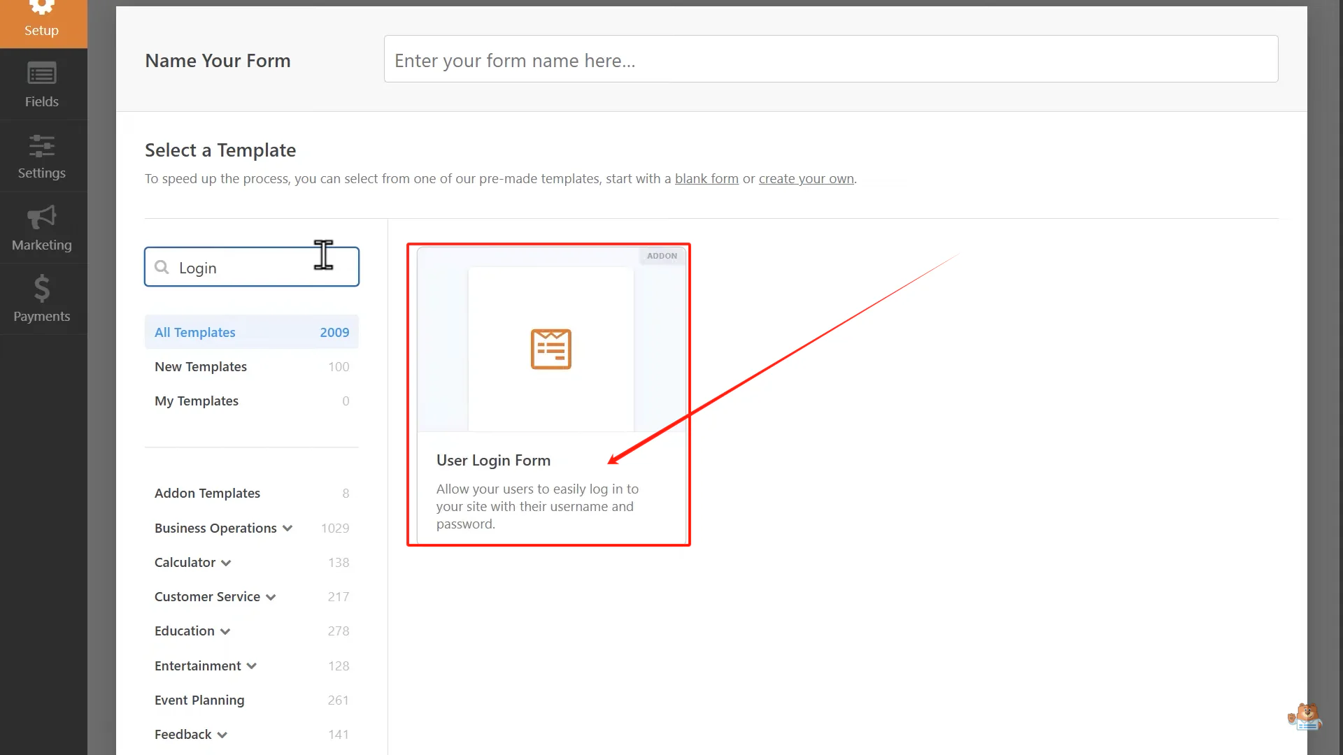
Task: Click the form name input field
Action: coord(830,60)
